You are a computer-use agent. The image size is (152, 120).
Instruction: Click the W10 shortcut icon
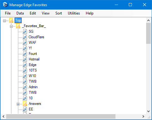pyautogui.click(x=25, y=76)
